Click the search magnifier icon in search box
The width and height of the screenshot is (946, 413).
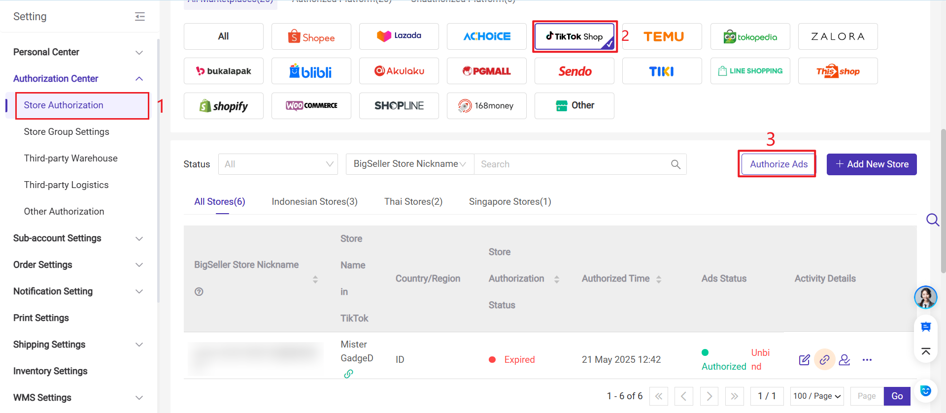[x=676, y=164]
